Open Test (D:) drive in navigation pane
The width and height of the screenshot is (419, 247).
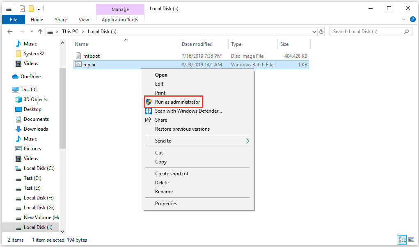(32, 178)
